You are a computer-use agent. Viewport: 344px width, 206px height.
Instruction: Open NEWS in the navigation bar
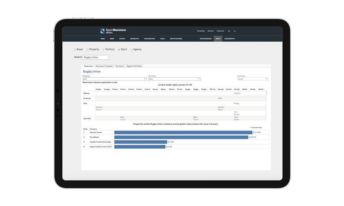[112, 39]
